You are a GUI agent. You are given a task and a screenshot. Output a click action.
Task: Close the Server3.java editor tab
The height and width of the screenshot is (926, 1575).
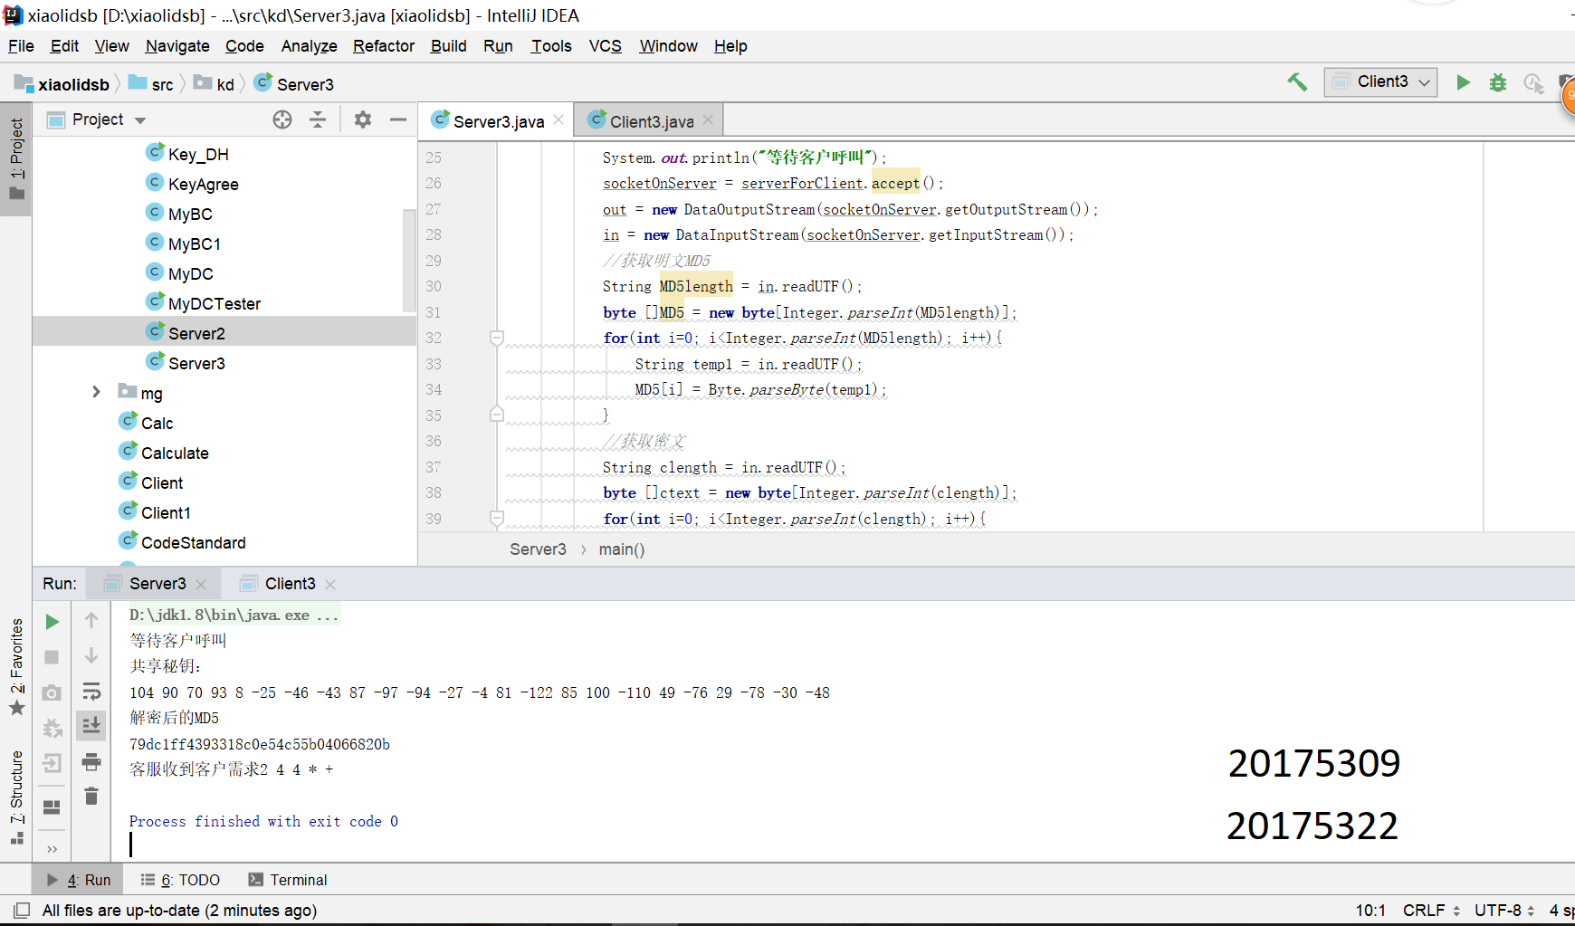(558, 120)
